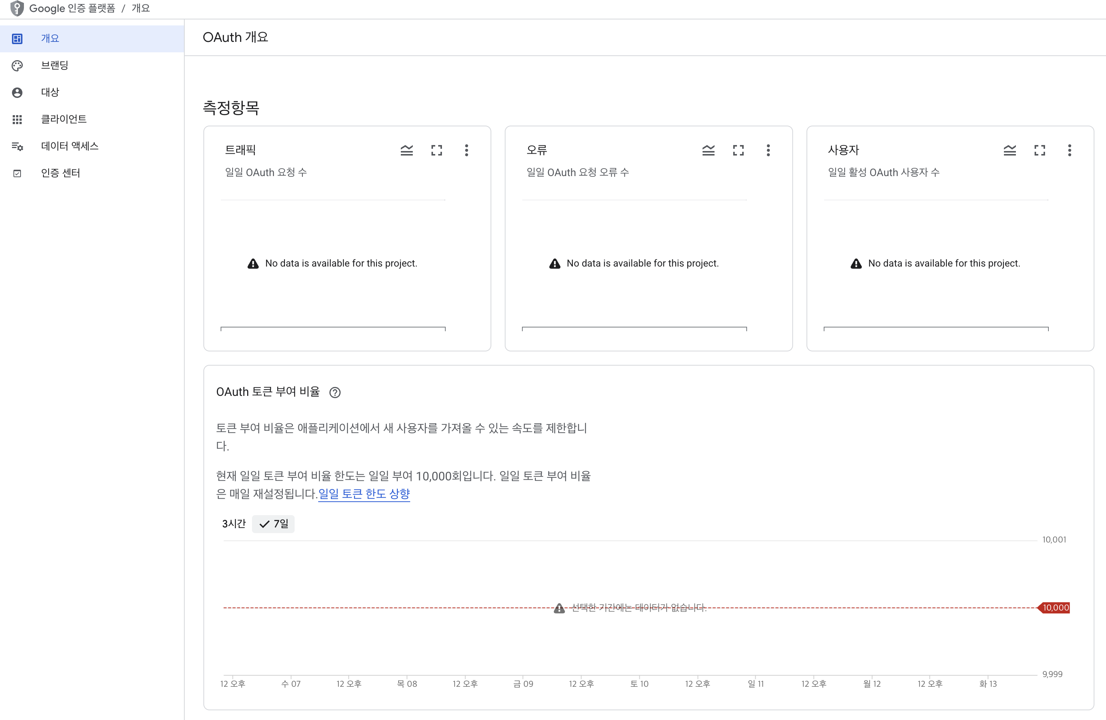Screen dimensions: 1106x720
Task: Expand 트래픽 chart to fullscreen
Action: click(436, 150)
